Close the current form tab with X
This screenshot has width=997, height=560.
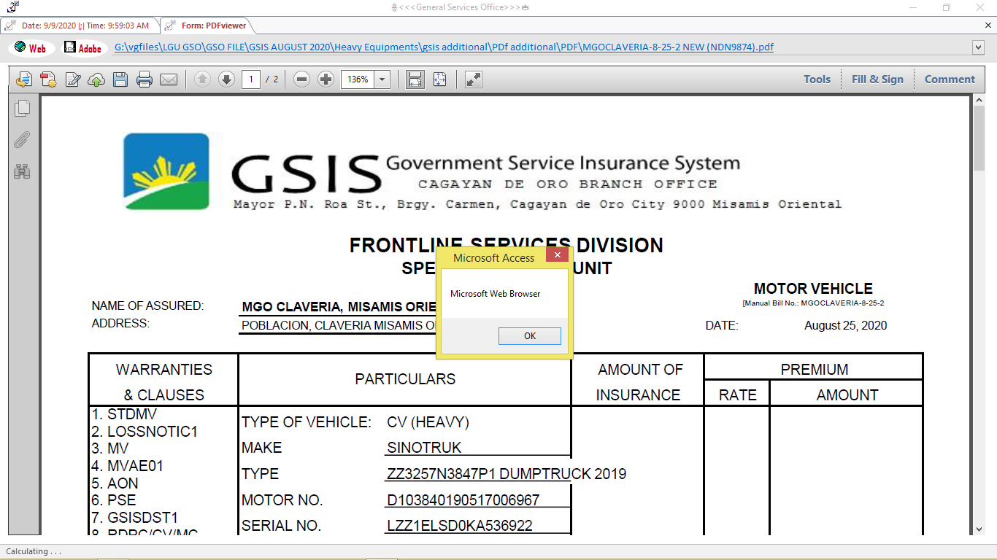click(x=988, y=26)
